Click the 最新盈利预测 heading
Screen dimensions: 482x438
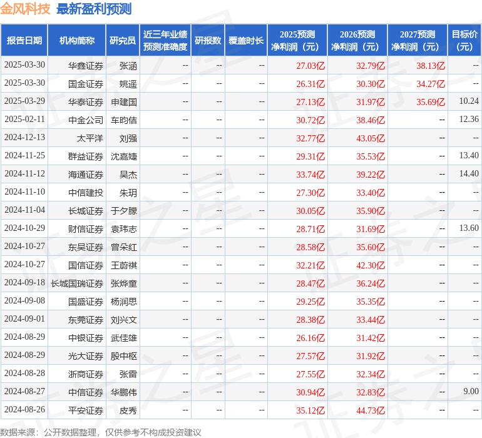[94, 9]
